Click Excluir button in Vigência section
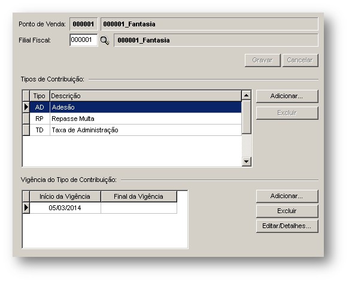The width and height of the screenshot is (349, 282). (x=287, y=211)
